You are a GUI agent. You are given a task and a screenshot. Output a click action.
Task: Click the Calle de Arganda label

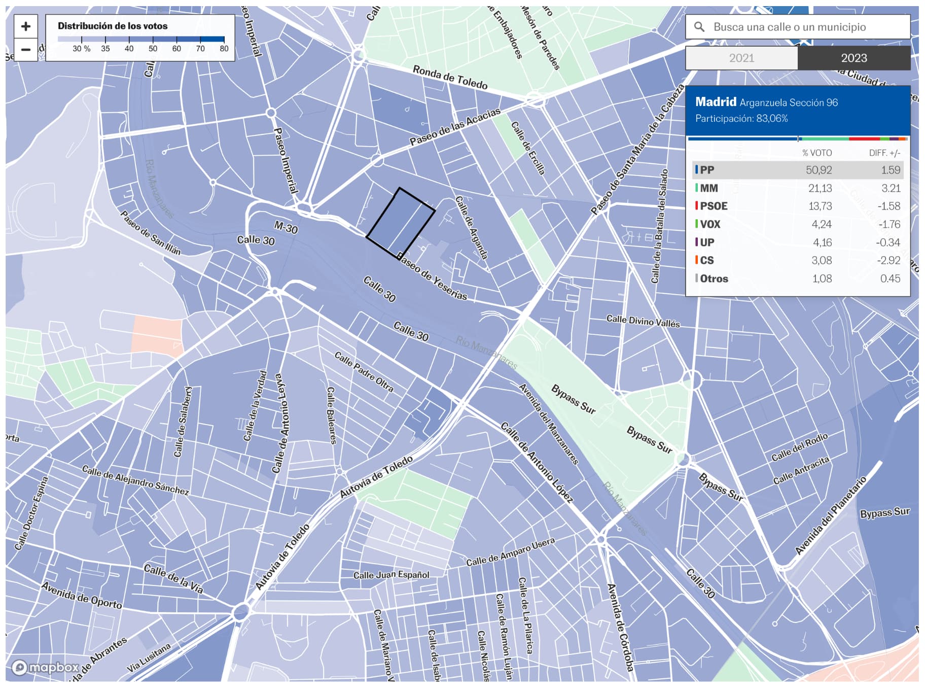[471, 228]
